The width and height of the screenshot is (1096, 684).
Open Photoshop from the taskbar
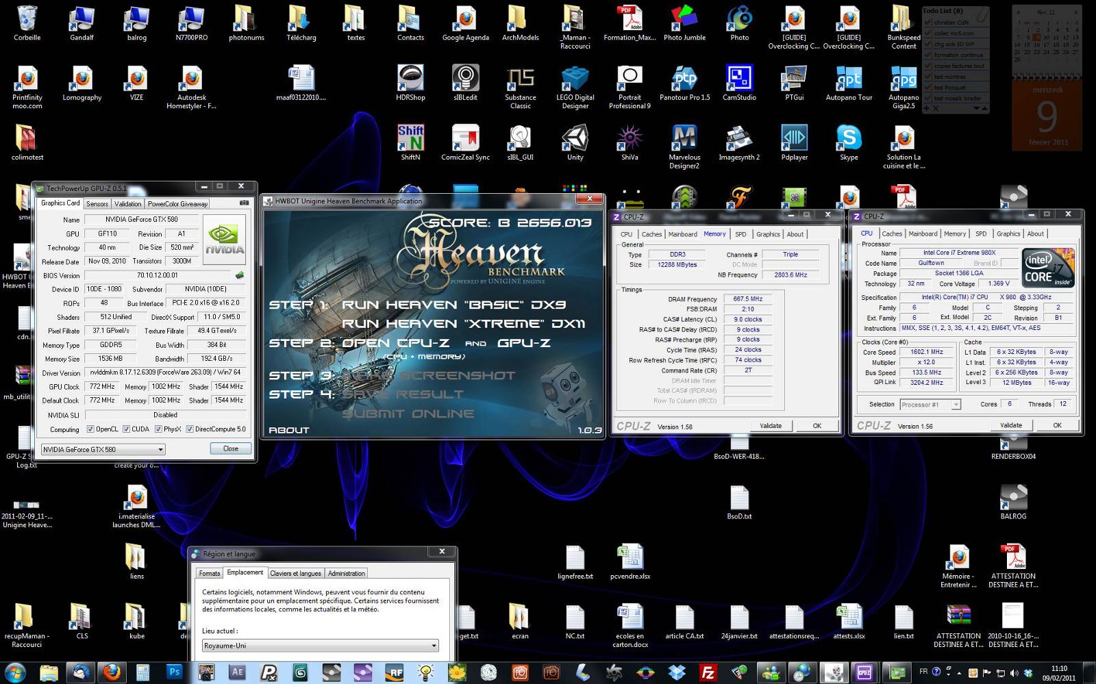[x=175, y=672]
